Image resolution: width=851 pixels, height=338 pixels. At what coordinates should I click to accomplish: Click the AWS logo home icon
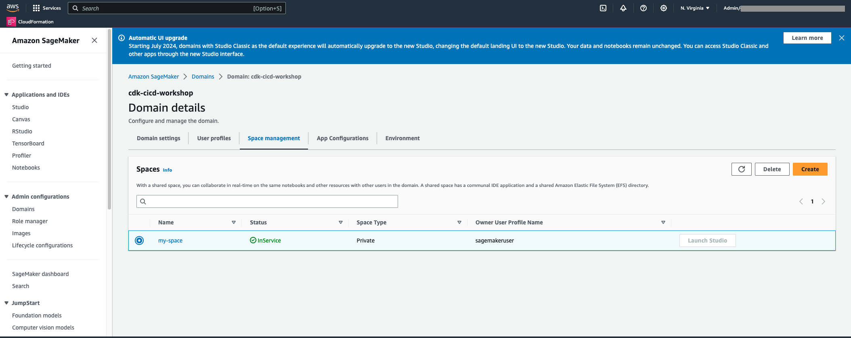click(13, 8)
